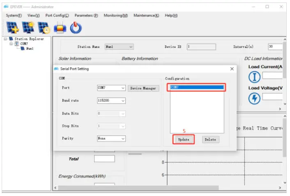Click the solar panel with sun toolbar icon

point(28,28)
